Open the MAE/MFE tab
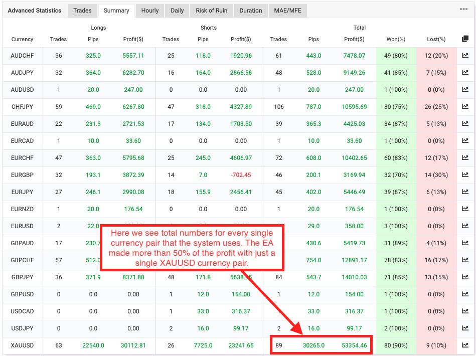 point(288,11)
